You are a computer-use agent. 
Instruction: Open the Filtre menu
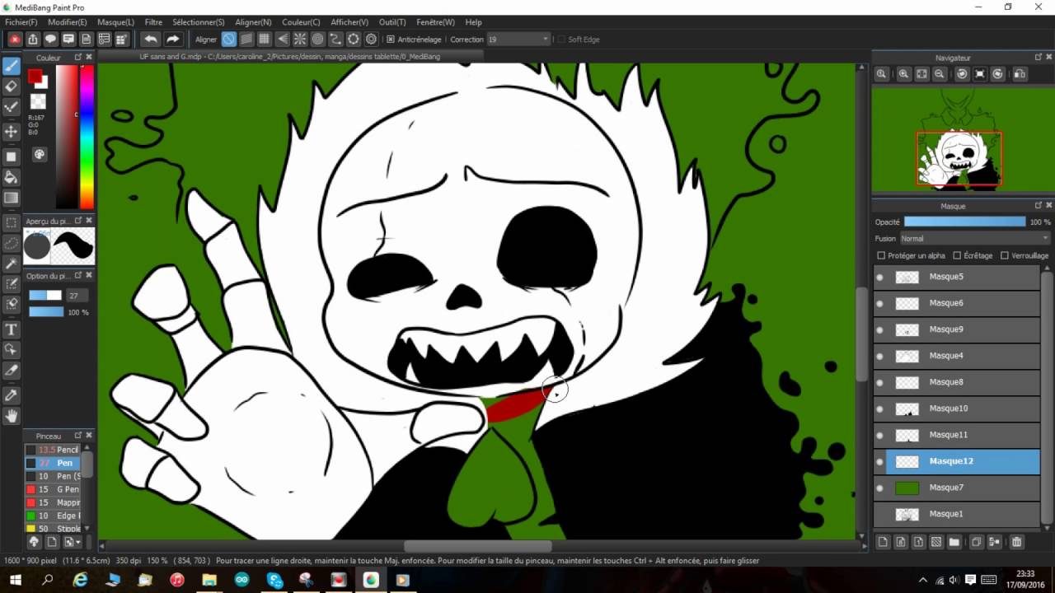pyautogui.click(x=153, y=22)
